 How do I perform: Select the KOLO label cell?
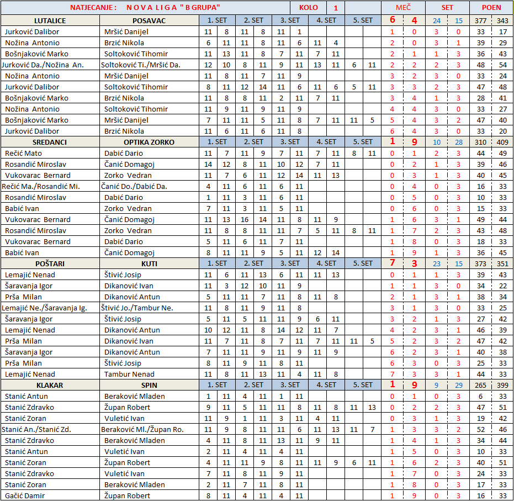[308, 8]
